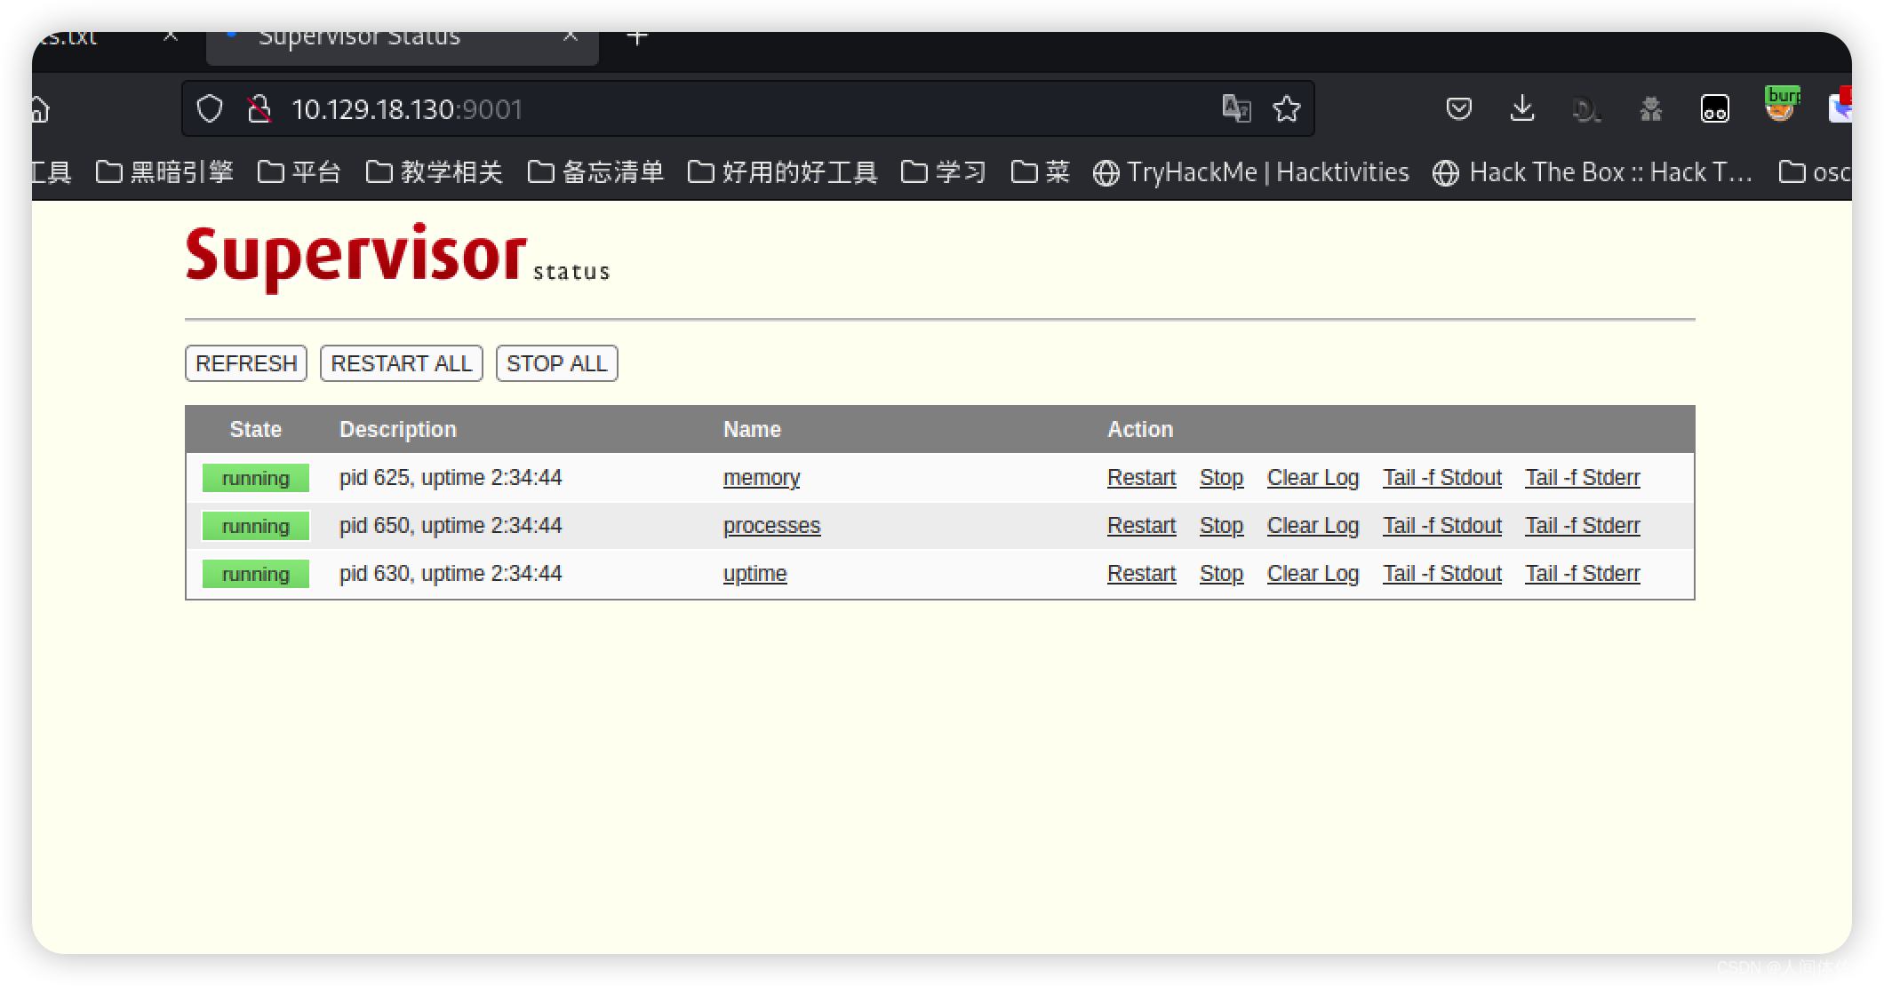The image size is (1884, 986).
Task: Click Stop action for uptime process
Action: tap(1220, 573)
